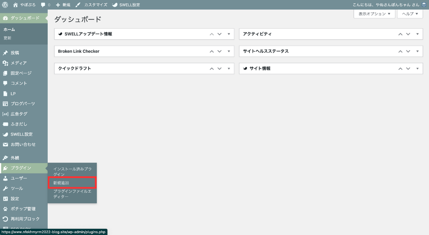Image resolution: width=429 pixels, height=235 pixels.
Task: Expand the 表示オプション dropdown
Action: click(374, 14)
